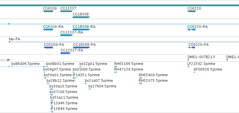The image size is (239, 113).
Task: Click the CG18368-RA transcript feature
Action: click(81, 30)
